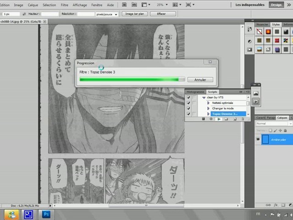
Task: Toggle checkbox for Changer le mode step
Action: click(x=188, y=108)
